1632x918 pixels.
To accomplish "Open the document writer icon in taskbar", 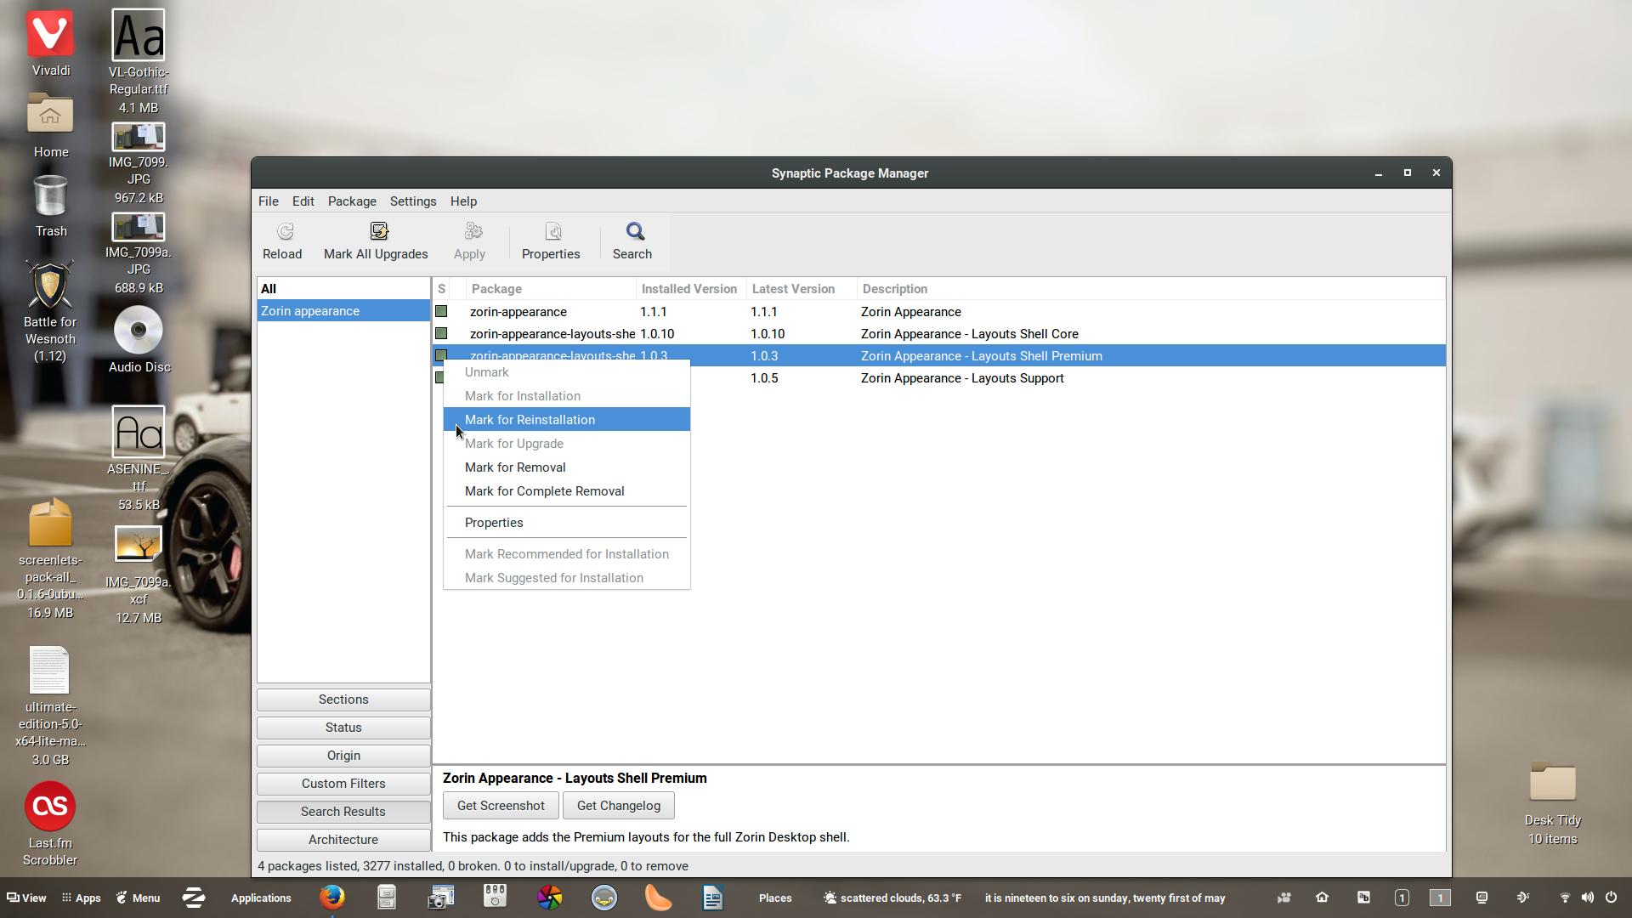I will point(713,898).
